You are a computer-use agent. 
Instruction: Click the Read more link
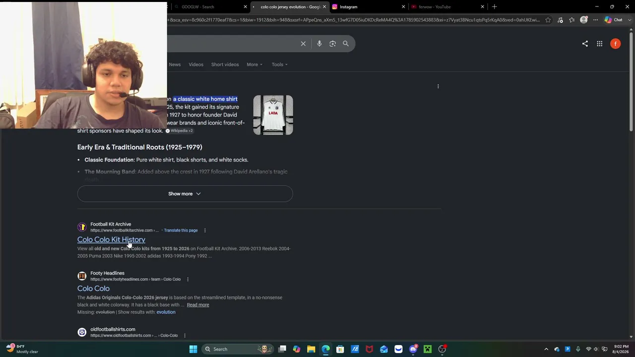(198, 305)
